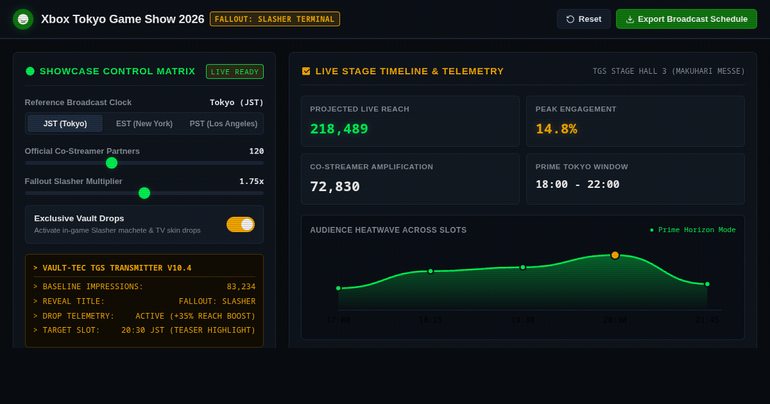
Task: Click the multiplier value 1.75x
Action: tap(252, 181)
